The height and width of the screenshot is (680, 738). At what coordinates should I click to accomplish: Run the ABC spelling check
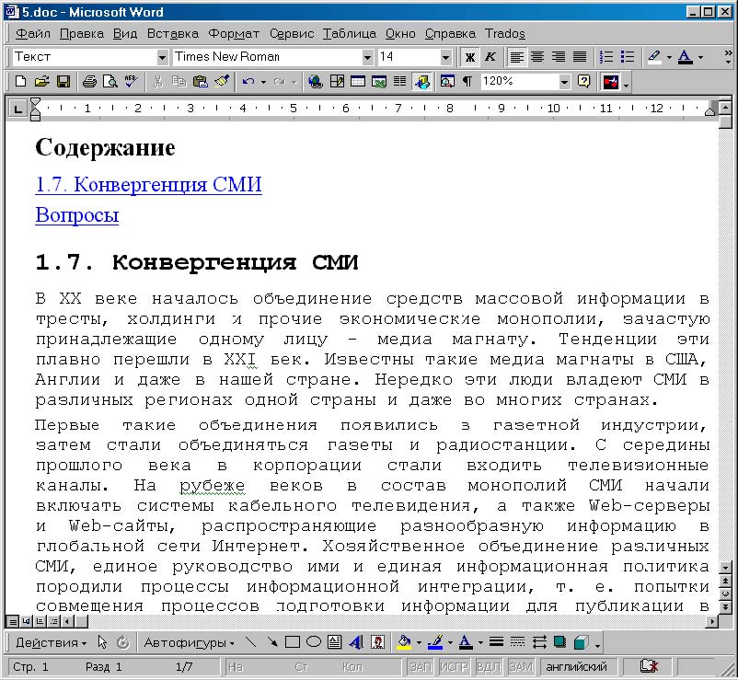132,81
